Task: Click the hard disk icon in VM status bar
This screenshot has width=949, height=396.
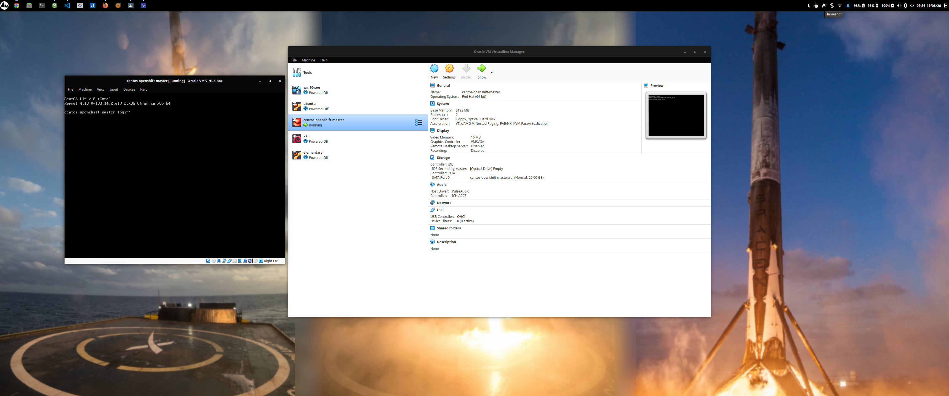Action: (208, 261)
